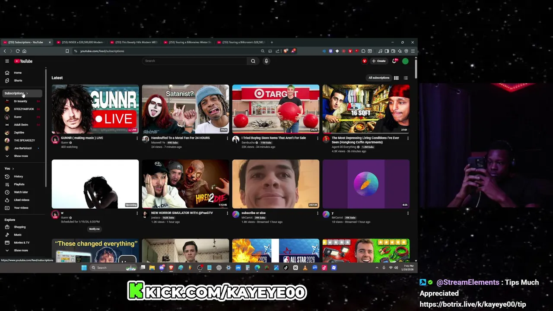Go back in the browser
This screenshot has width=553, height=311.
pyautogui.click(x=5, y=51)
